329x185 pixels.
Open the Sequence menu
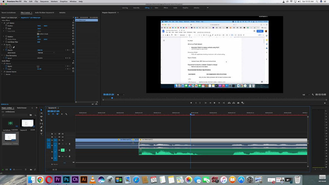tap(44, 2)
